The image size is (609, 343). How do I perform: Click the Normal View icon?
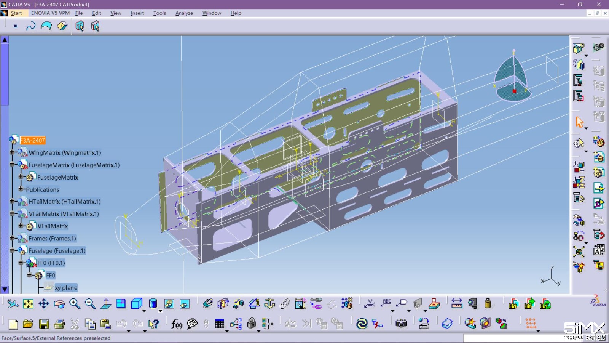point(106,304)
